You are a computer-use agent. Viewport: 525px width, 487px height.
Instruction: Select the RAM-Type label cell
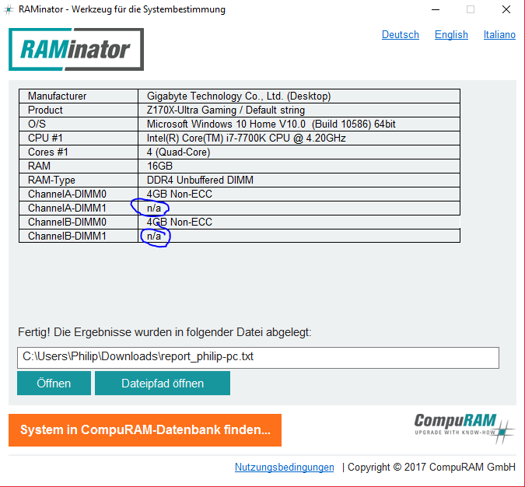coord(79,180)
